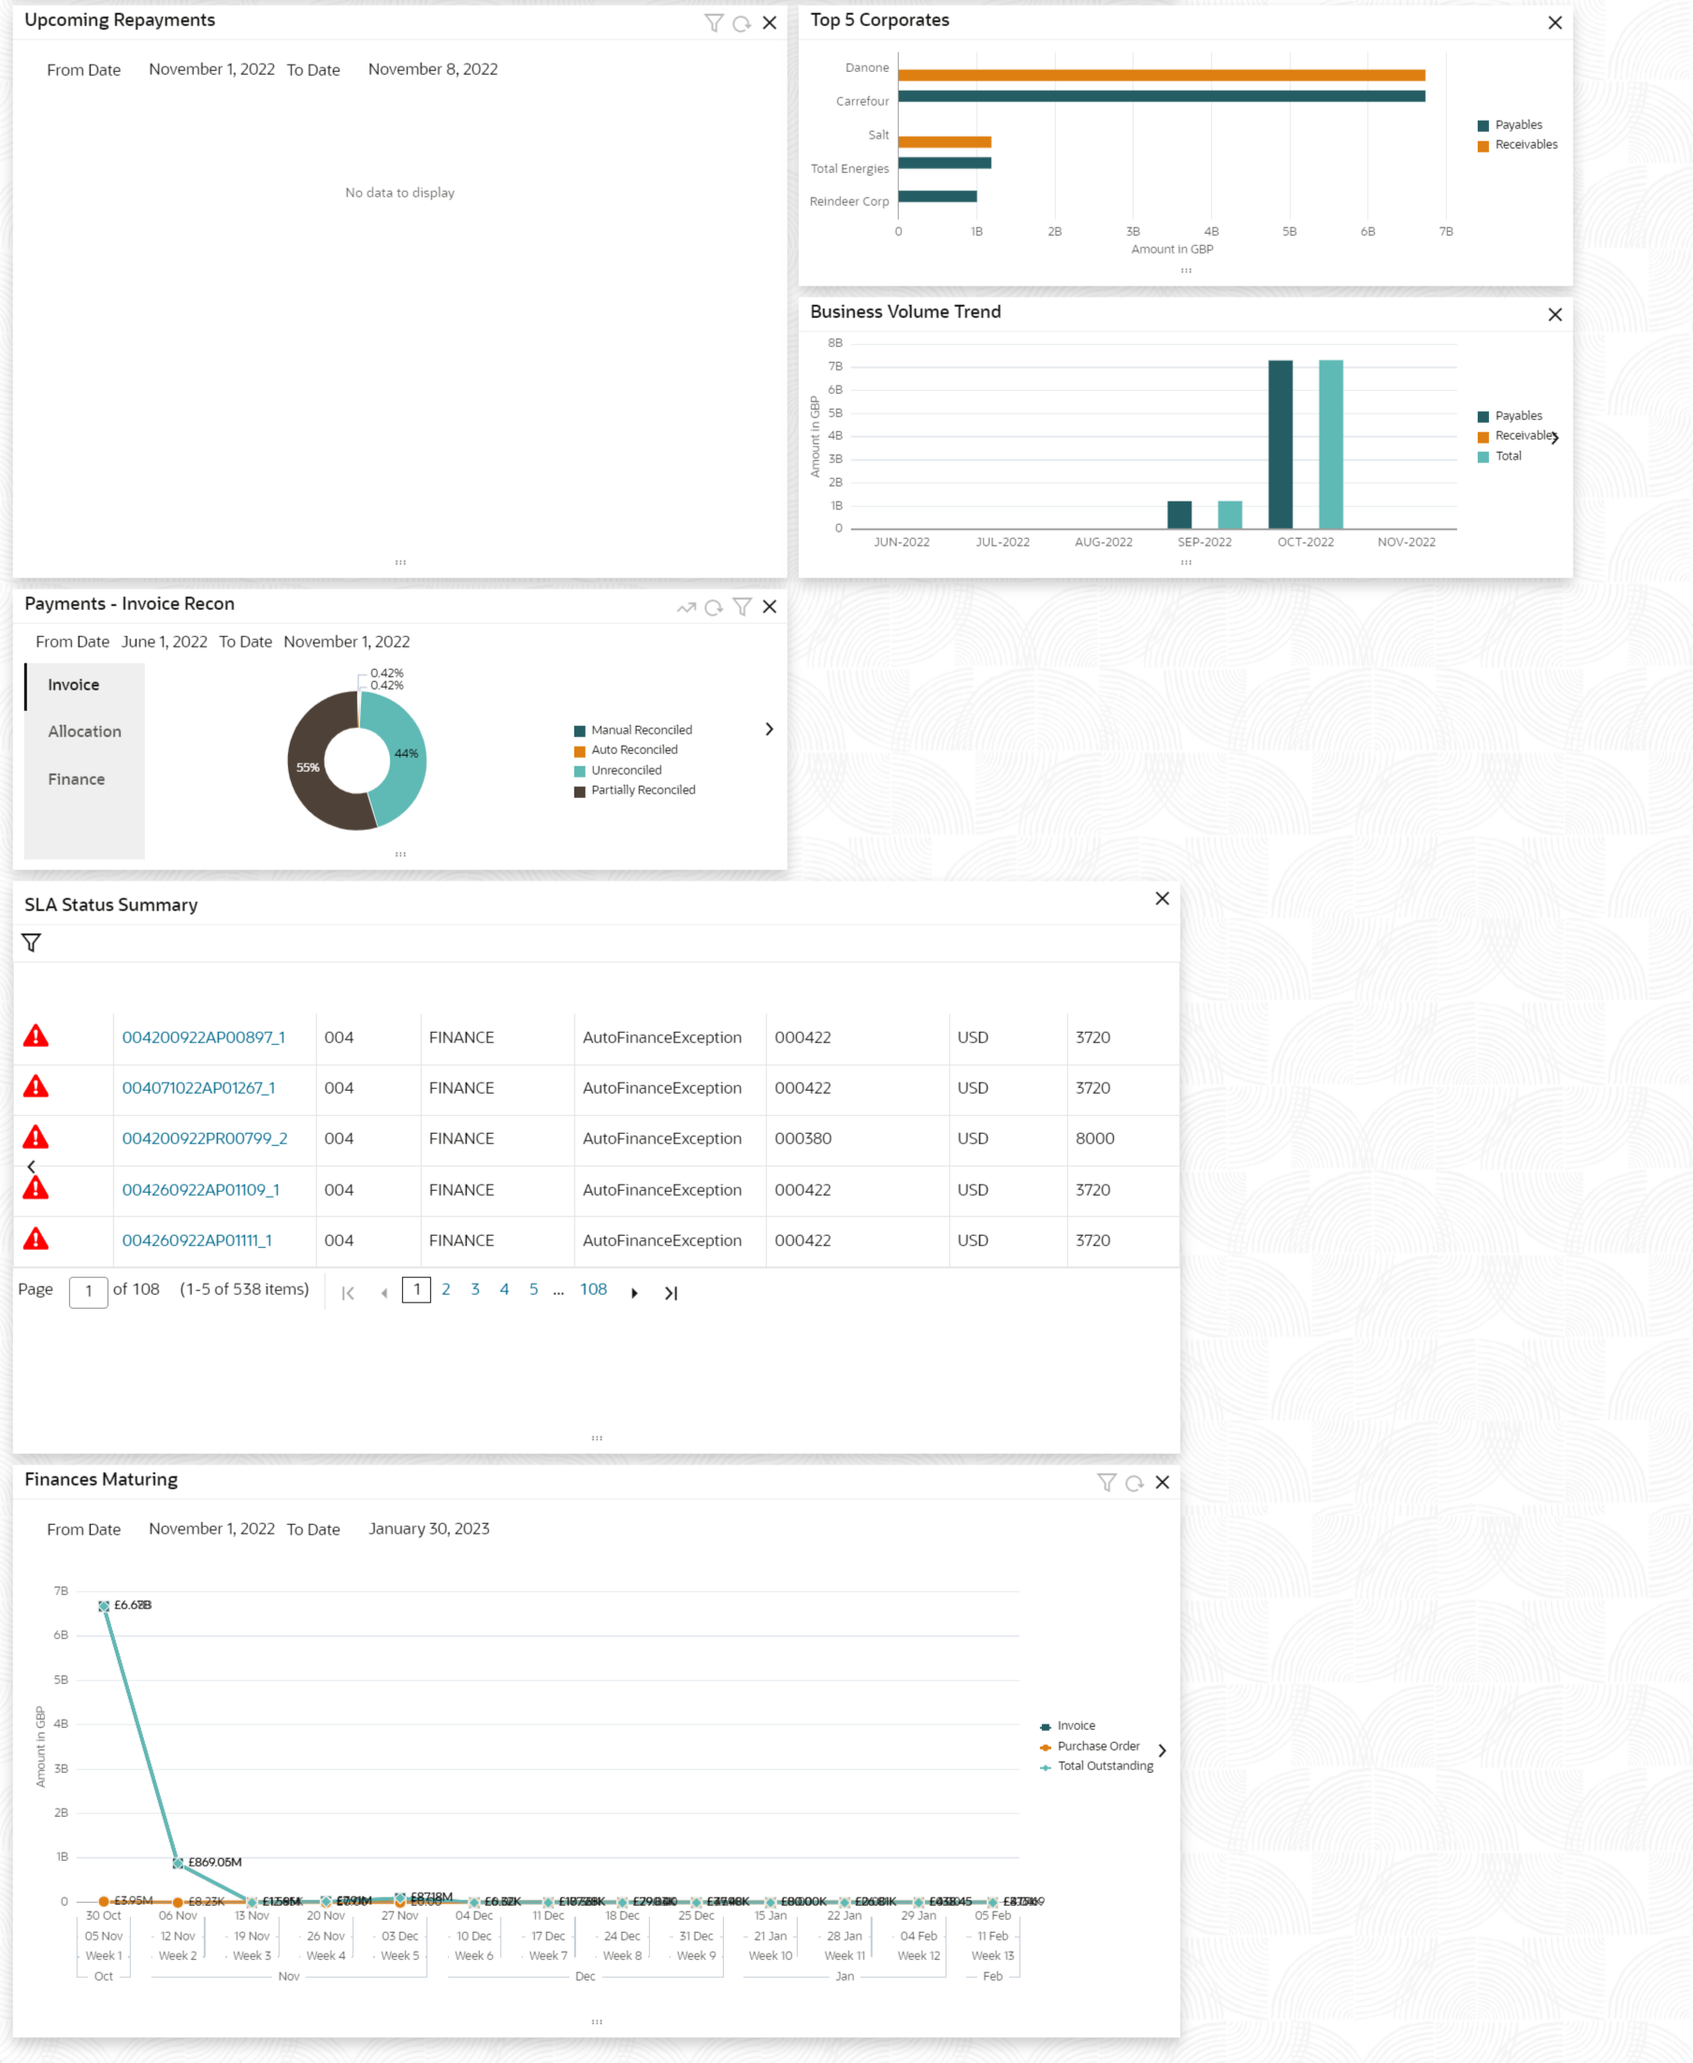Toggle Manual Reconciled legend item
1693x2063 pixels.
633,730
